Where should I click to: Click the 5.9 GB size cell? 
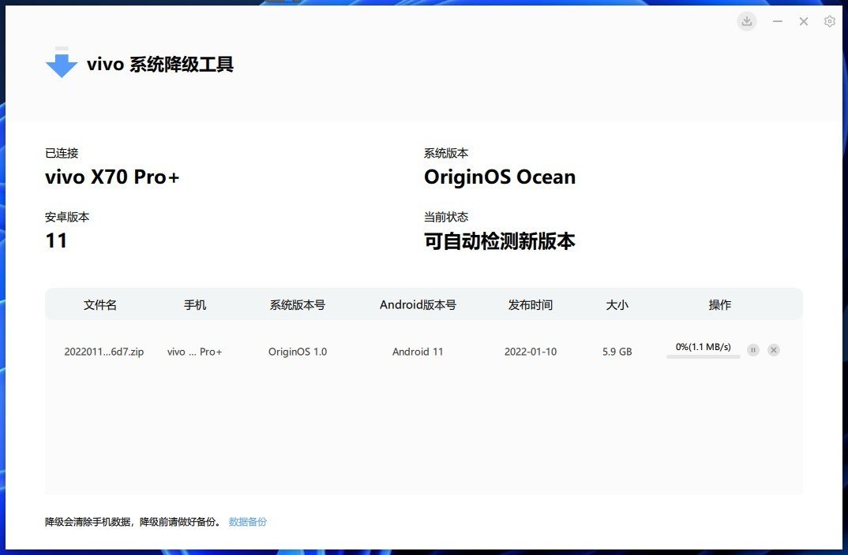coord(617,352)
